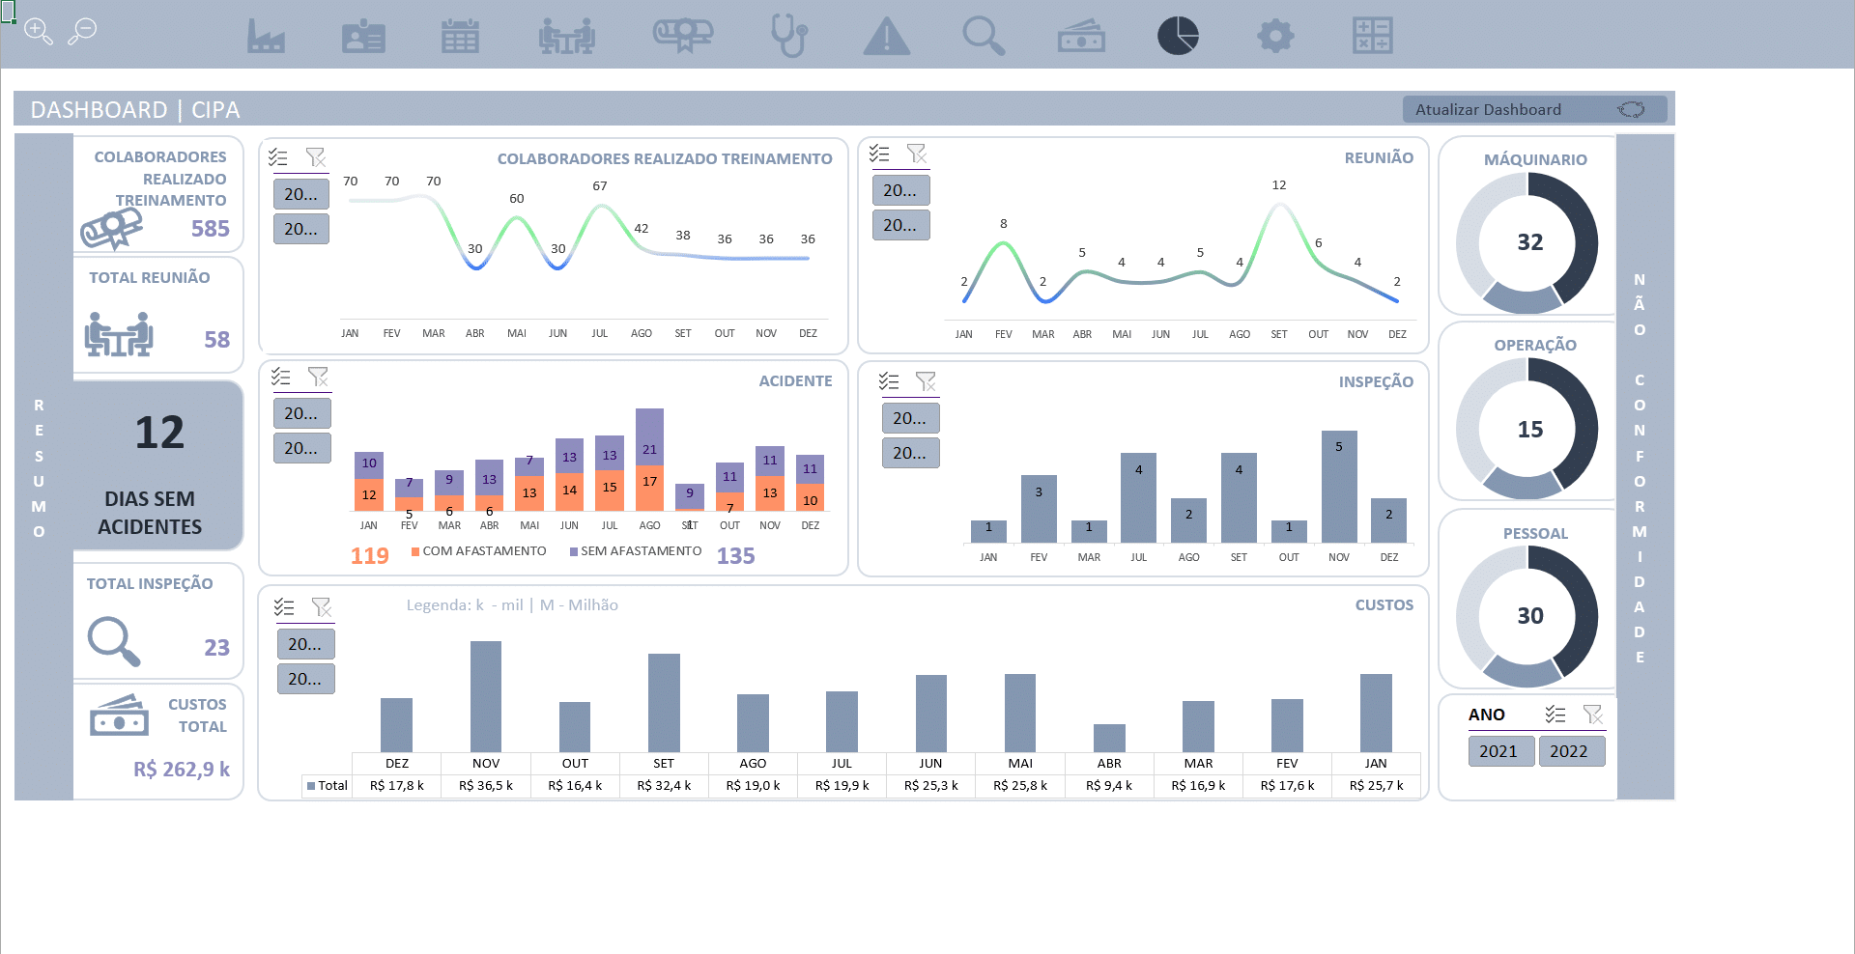This screenshot has height=954, width=1855.
Task: Toggle multi-select in Acidente slicer
Action: coord(281,377)
